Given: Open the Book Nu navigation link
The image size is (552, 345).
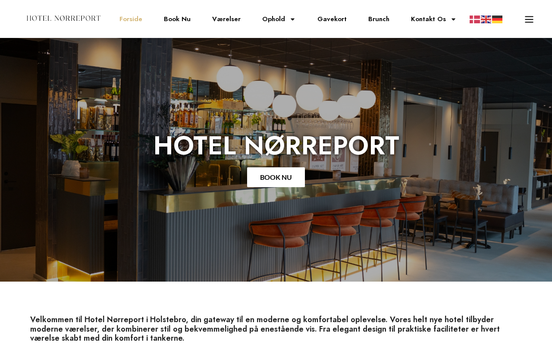Looking at the screenshot, I should (177, 19).
